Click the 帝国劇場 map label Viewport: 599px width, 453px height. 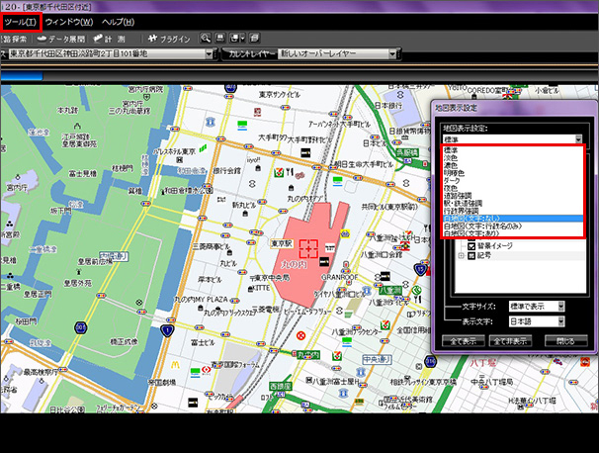161,382
